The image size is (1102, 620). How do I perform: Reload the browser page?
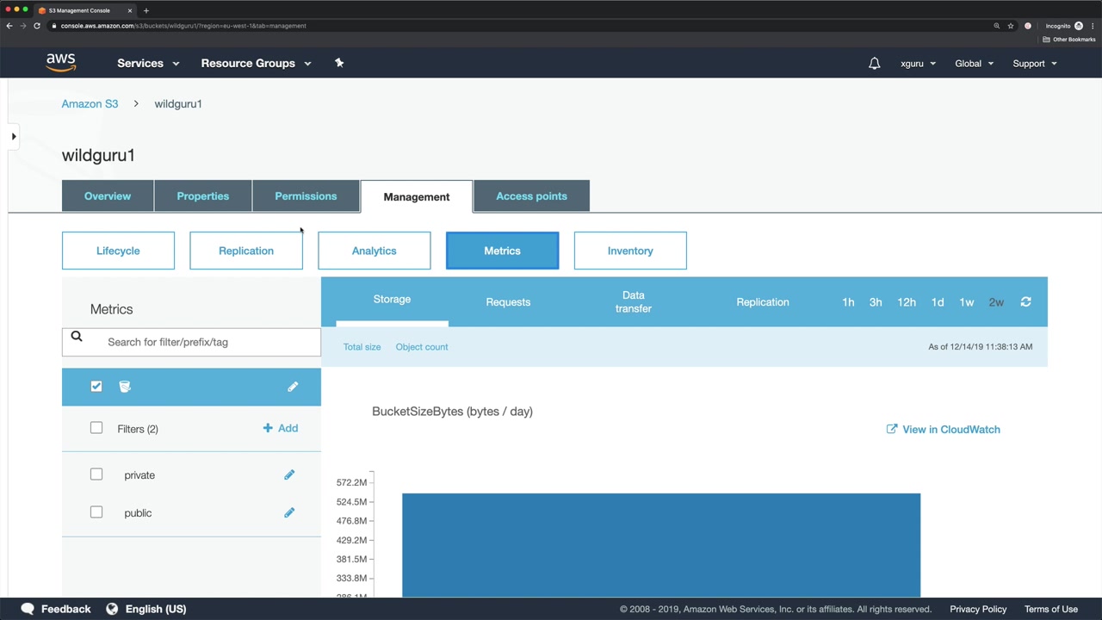(37, 26)
